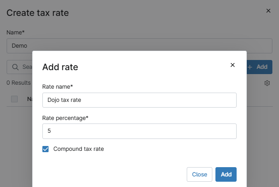Click the Rate percentage* label
This screenshot has height=187, width=279.
pos(65,118)
